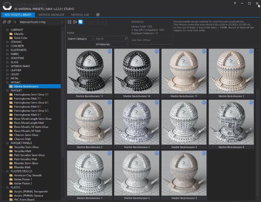Click the second library stack icon
This screenshot has height=202, width=261.
click(9, 22)
